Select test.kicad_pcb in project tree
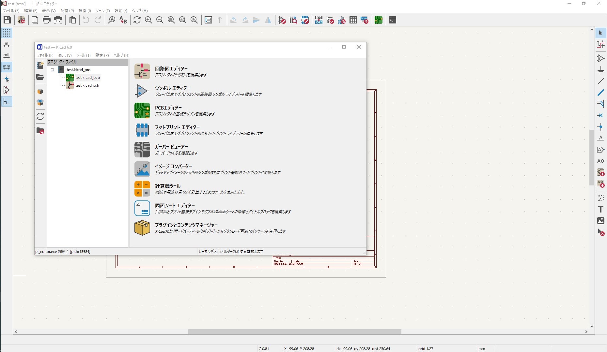This screenshot has width=607, height=352. click(87, 78)
